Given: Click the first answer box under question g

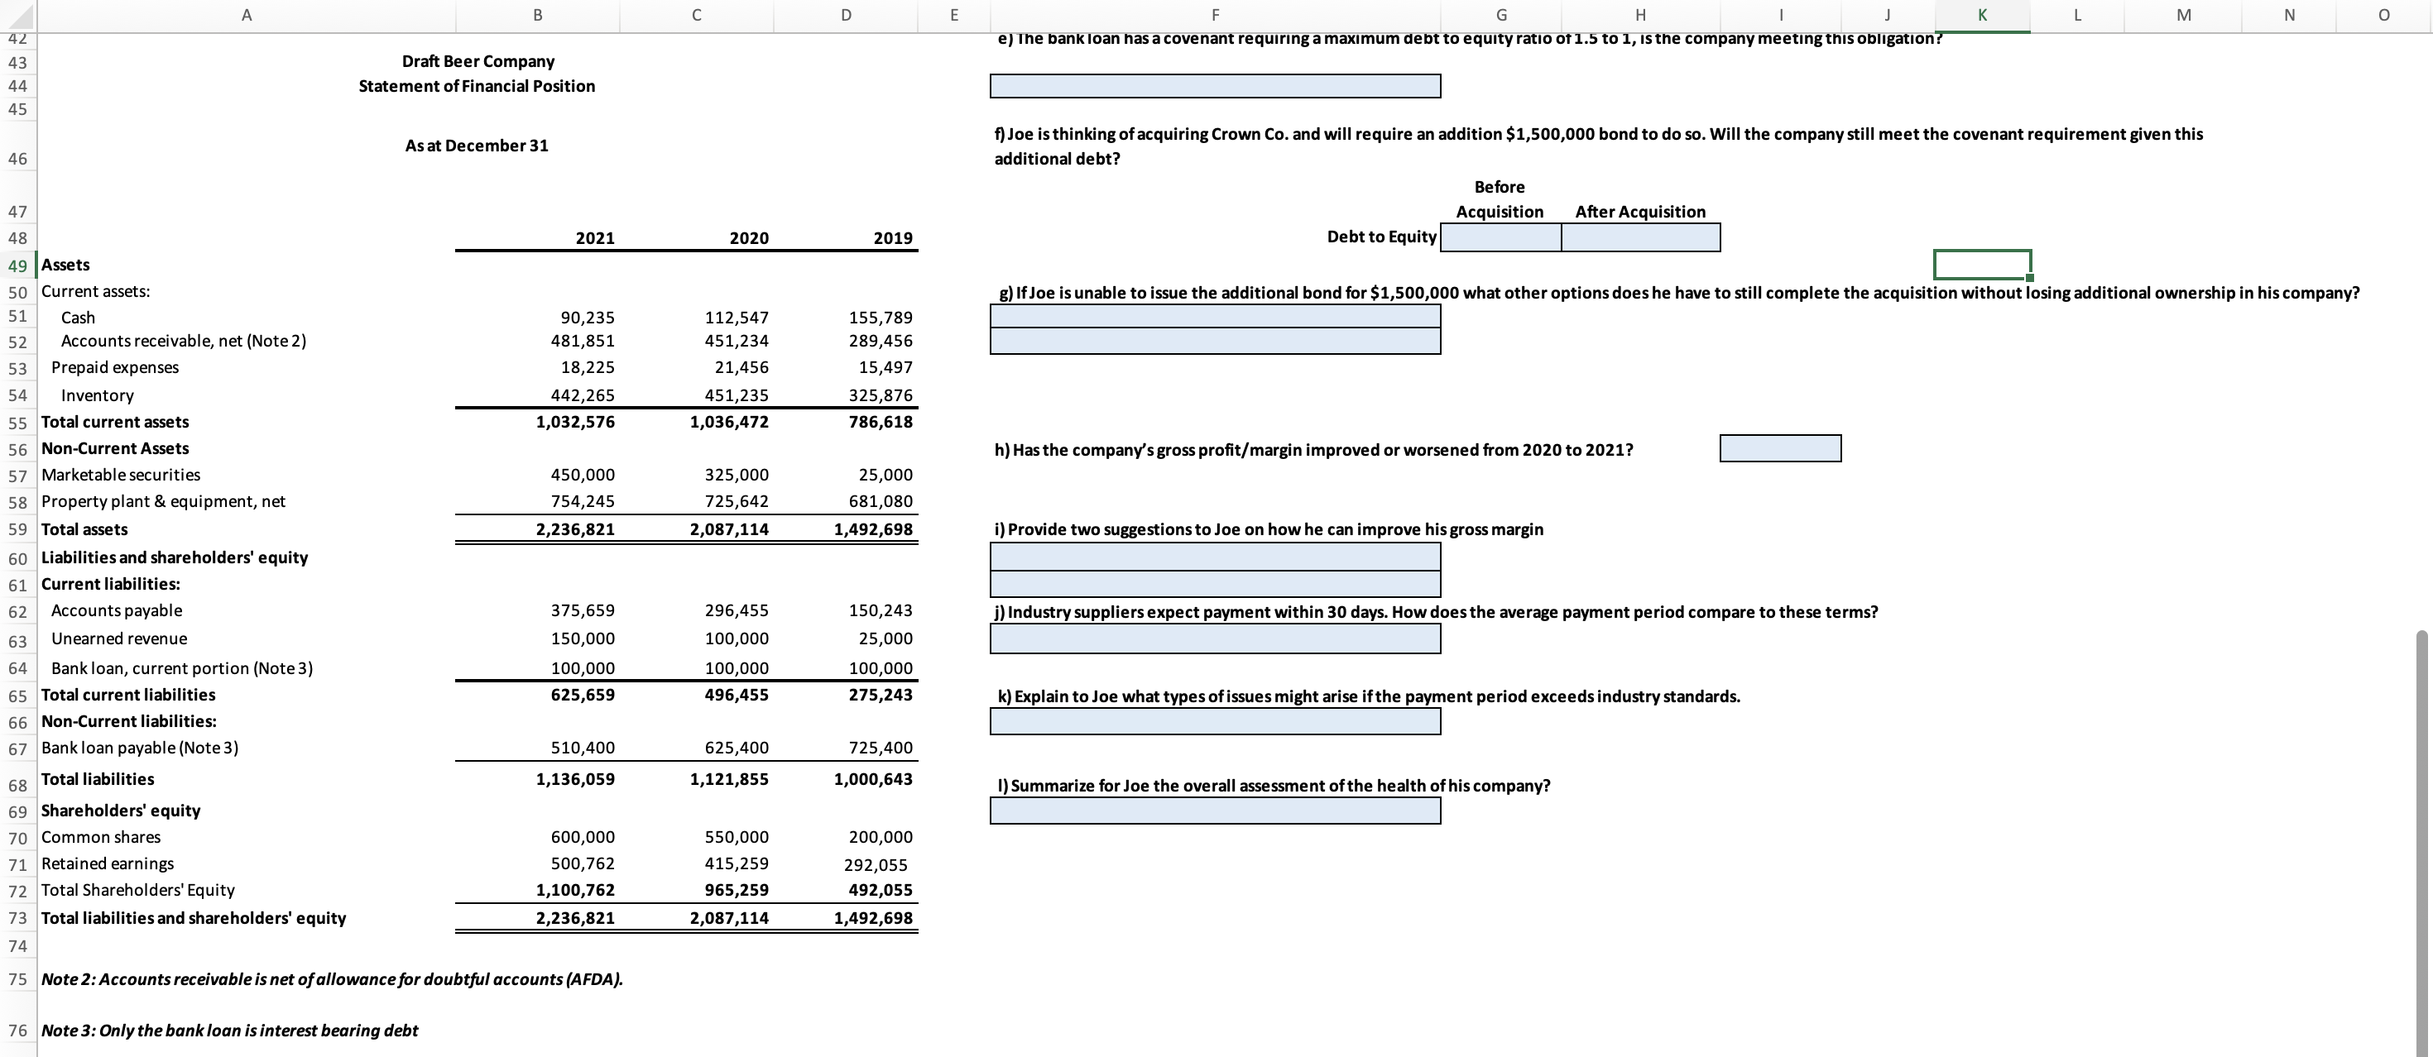Looking at the screenshot, I should click(x=1215, y=316).
